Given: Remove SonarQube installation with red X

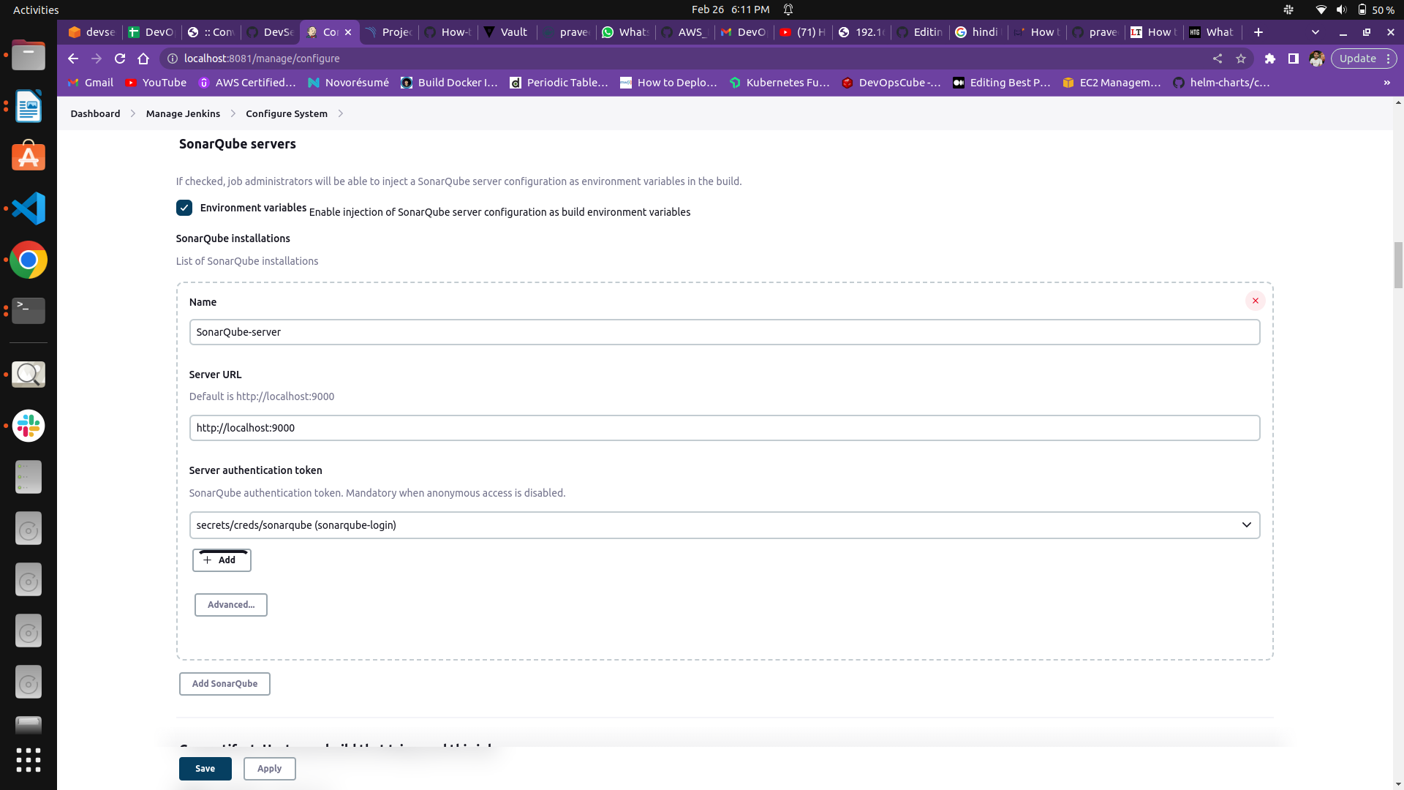Looking at the screenshot, I should [1255, 301].
